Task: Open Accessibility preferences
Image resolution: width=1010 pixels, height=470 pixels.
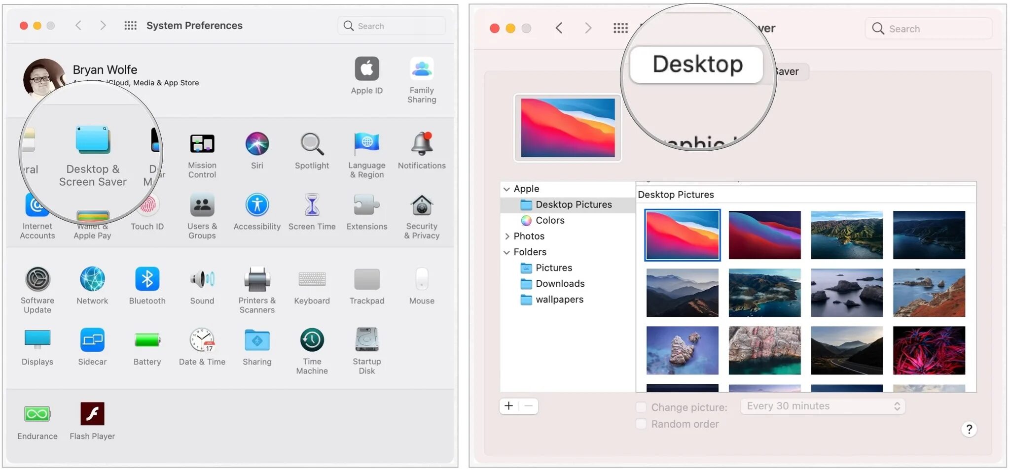Action: (x=257, y=212)
